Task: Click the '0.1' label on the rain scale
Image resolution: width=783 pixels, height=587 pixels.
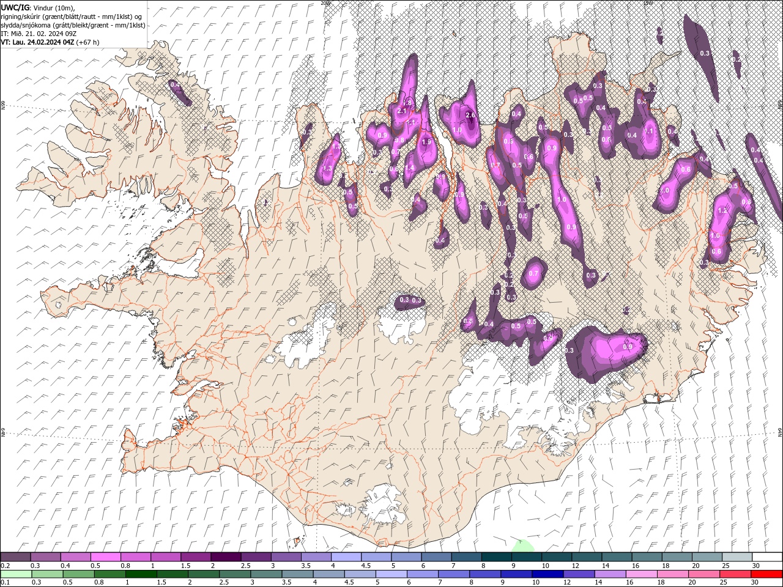Action: click(x=5, y=583)
